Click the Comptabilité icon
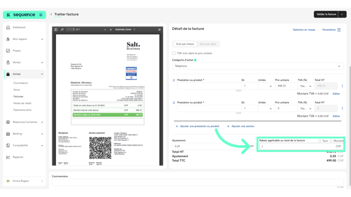351x197 pixels. coord(8,146)
